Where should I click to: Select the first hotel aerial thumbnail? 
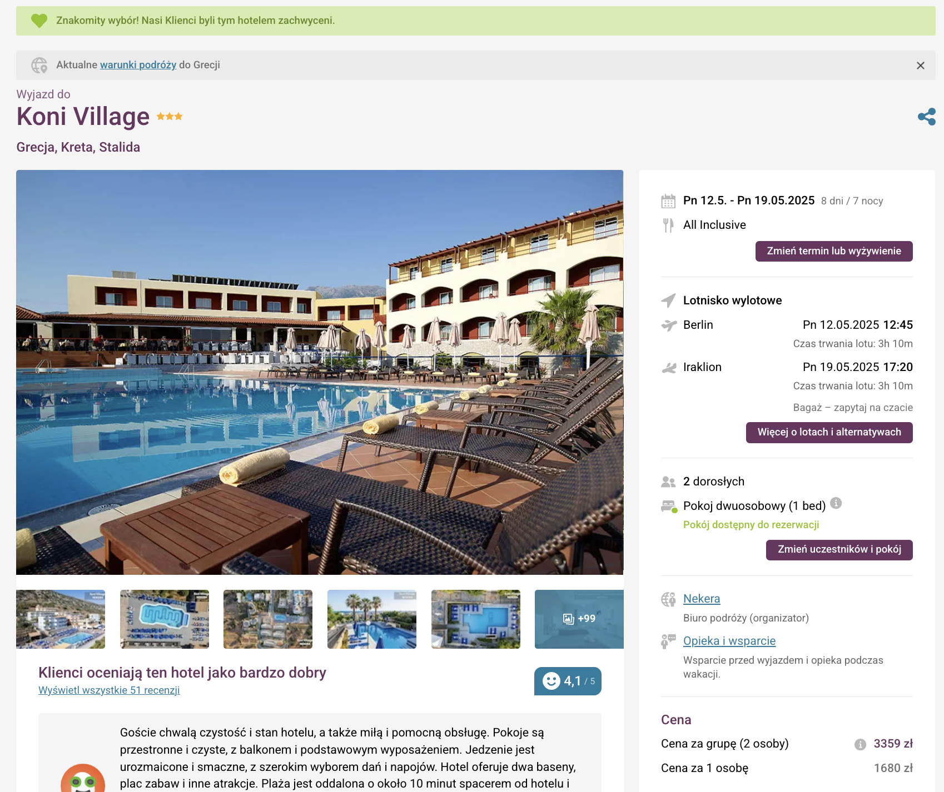(x=61, y=619)
